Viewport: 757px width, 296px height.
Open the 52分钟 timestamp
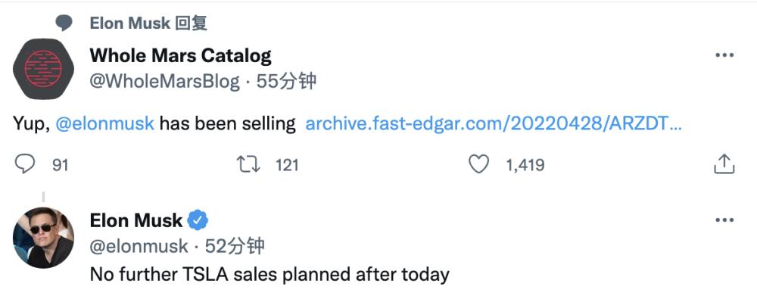coord(235,246)
